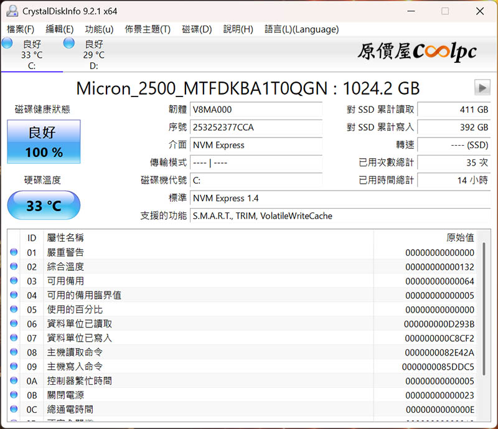Screen dimensions: 498x429
Task: Open the 功能(u) menu
Action: pos(99,29)
